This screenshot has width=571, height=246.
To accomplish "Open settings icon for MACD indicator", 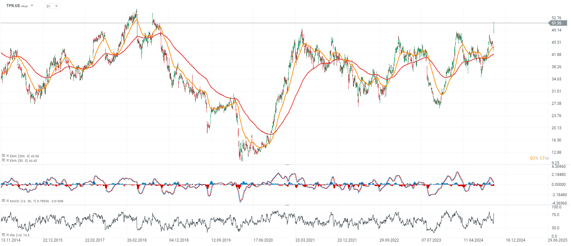I will click(x=4, y=201).
